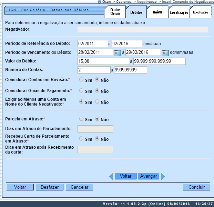
Task: Click the Valor do Débito minimum field
Action: pos(103,61)
